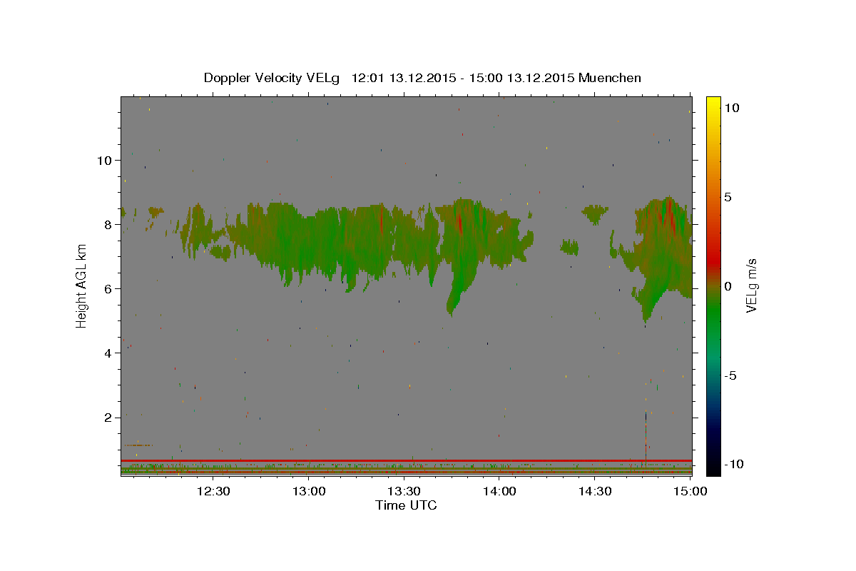Click the height tick label 6
Screen dimensions: 856x571
pyautogui.click(x=108, y=289)
